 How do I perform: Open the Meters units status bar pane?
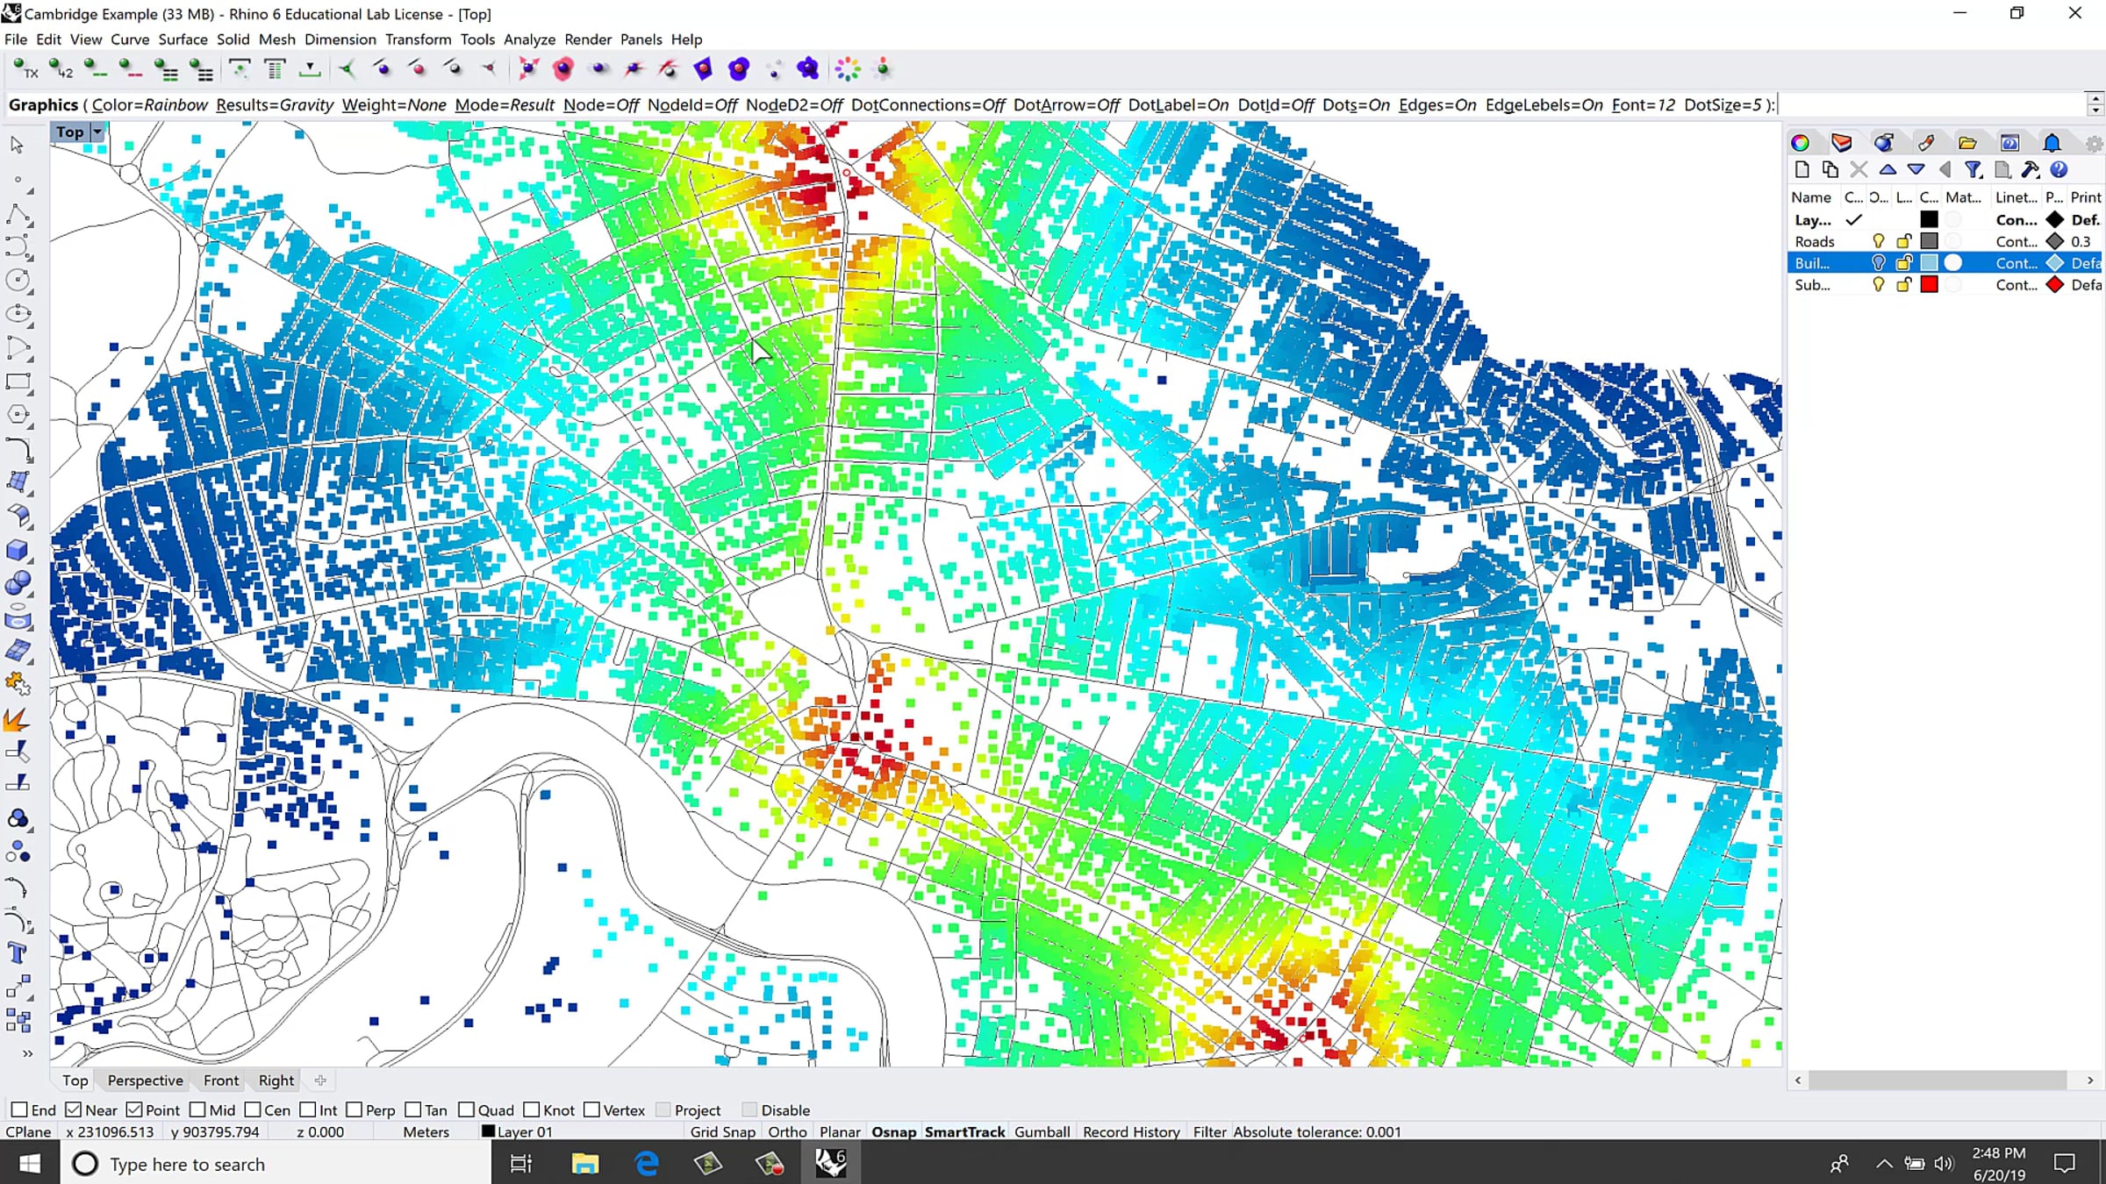tap(426, 1131)
